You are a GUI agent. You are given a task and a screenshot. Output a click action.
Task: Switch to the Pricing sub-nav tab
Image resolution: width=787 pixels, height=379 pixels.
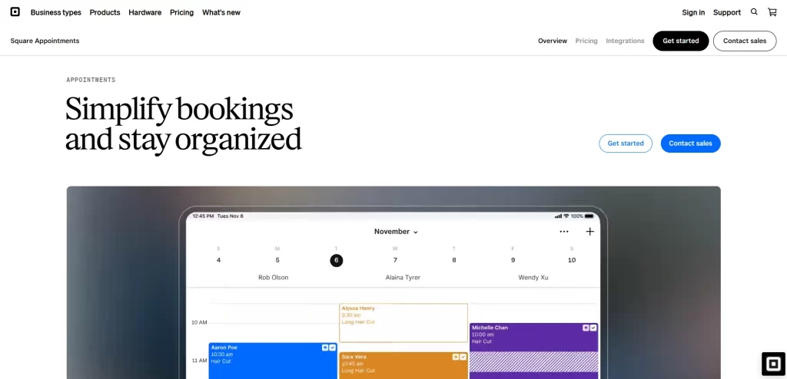(586, 41)
